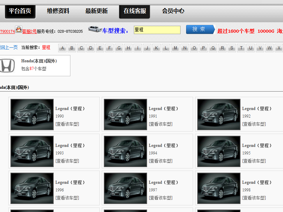Open the 平台首页 tab
Image resolution: width=283 pixels, height=212 pixels.
click(20, 12)
